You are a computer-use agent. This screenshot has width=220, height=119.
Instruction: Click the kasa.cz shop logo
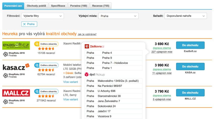click(16, 67)
